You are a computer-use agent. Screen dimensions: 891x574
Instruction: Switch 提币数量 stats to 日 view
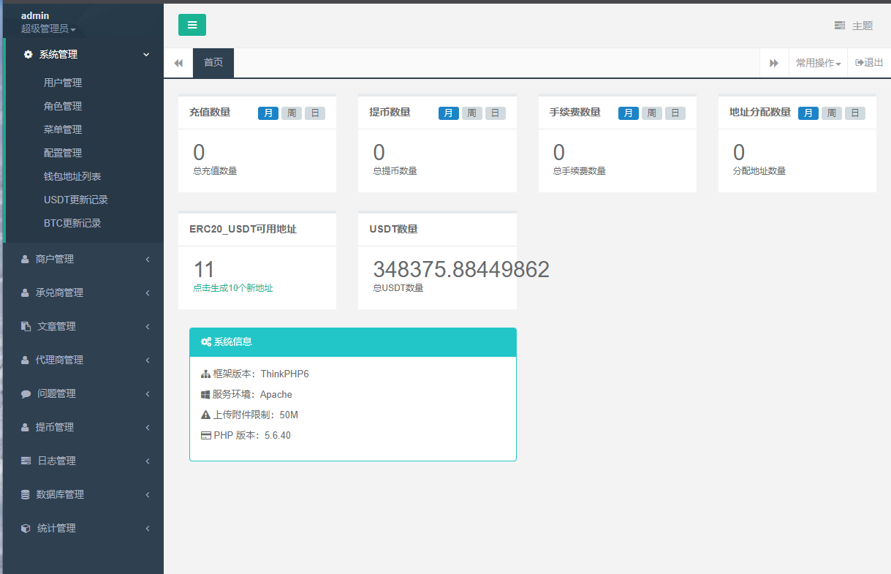tap(494, 113)
